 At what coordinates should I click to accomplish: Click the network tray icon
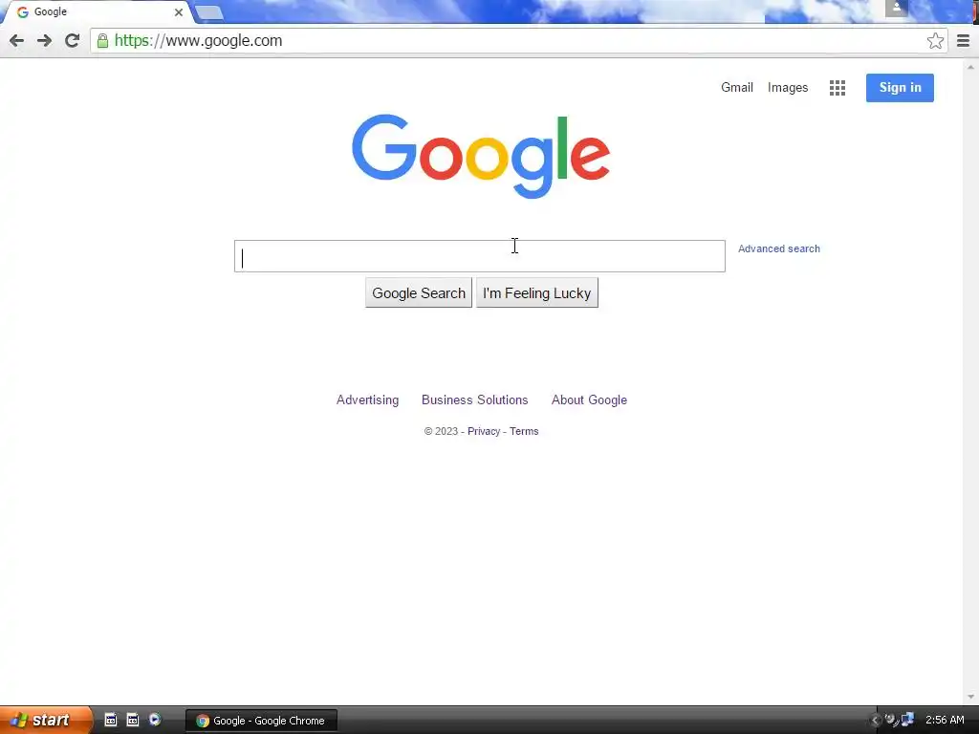tap(907, 721)
